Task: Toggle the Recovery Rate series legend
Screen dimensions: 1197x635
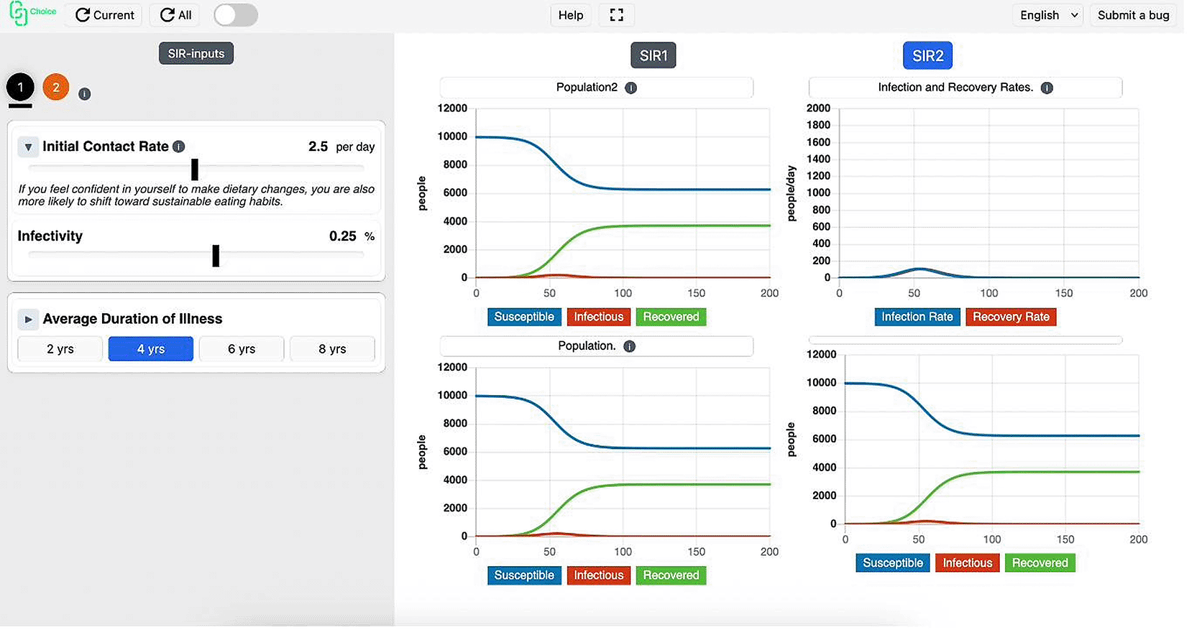Action: 1011,317
